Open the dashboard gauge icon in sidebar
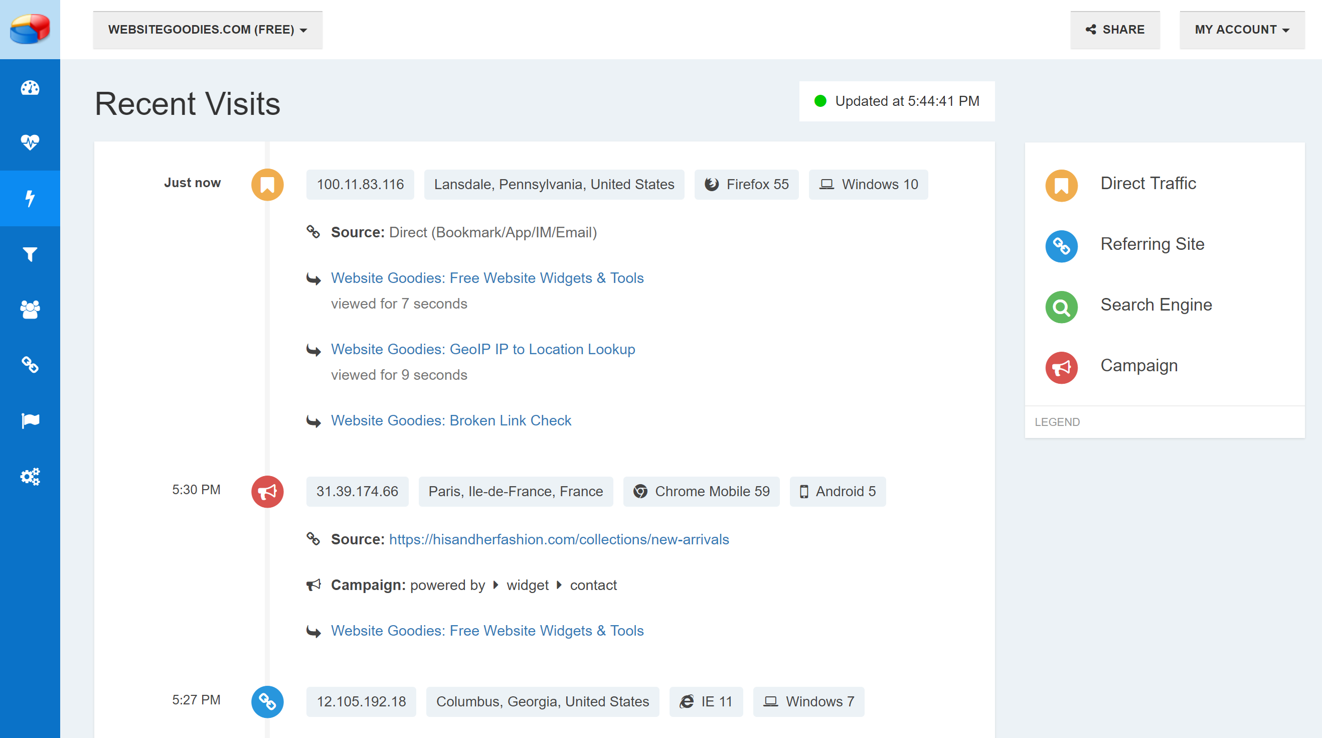The width and height of the screenshot is (1322, 738). click(30, 88)
